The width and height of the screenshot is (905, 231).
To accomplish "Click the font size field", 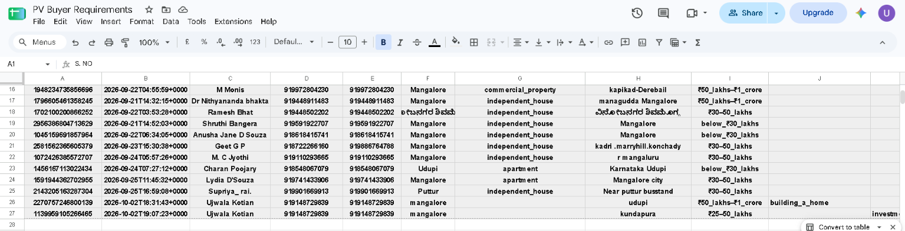I will (x=347, y=42).
